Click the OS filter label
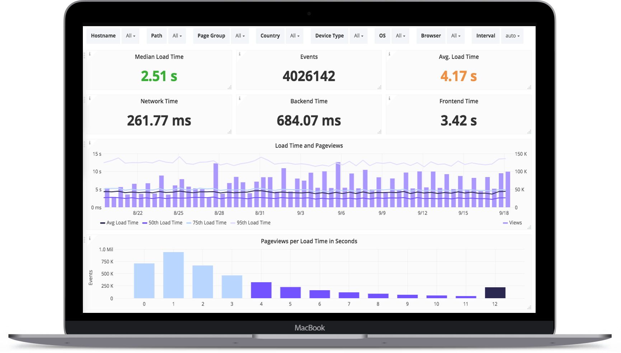Image resolution: width=621 pixels, height=353 pixels. [382, 36]
